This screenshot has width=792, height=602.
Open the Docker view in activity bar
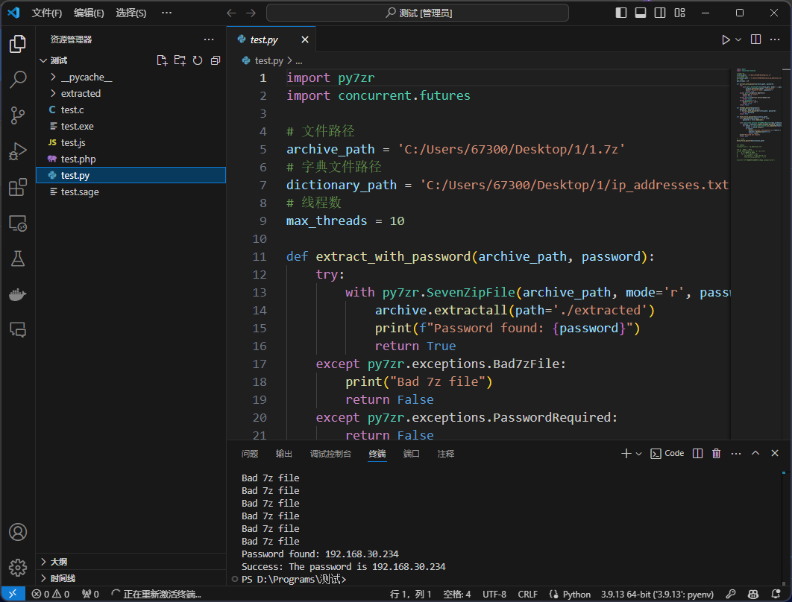coord(18,295)
